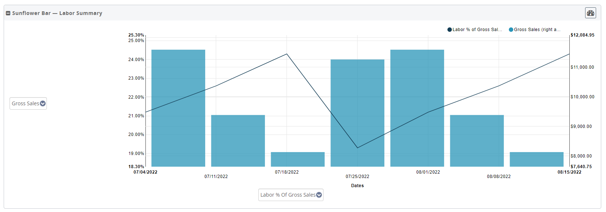Open the dashboard gauge icon
This screenshot has height=212, width=606.
590,13
